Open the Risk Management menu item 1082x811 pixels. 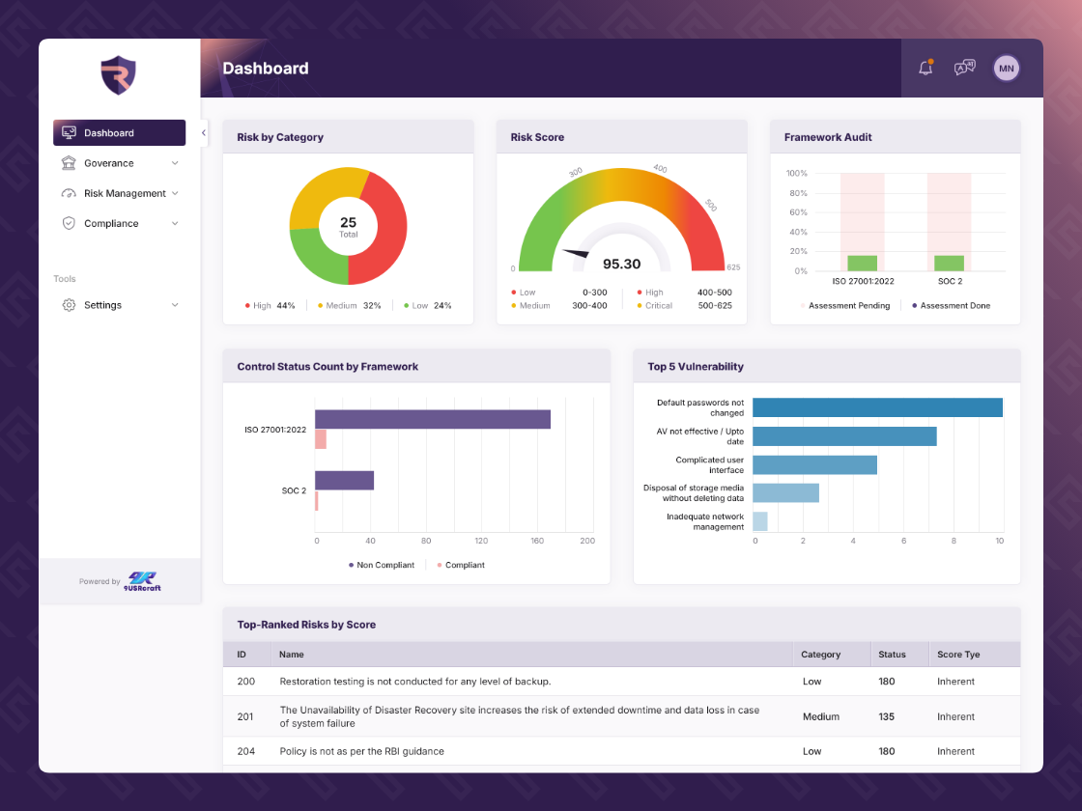click(x=120, y=193)
